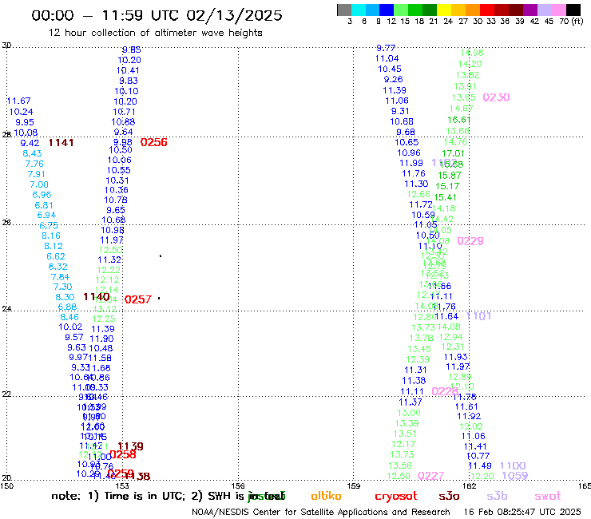This screenshot has width=591, height=519.
Task: Click the wave height value '6.62'
Action: 55,256
